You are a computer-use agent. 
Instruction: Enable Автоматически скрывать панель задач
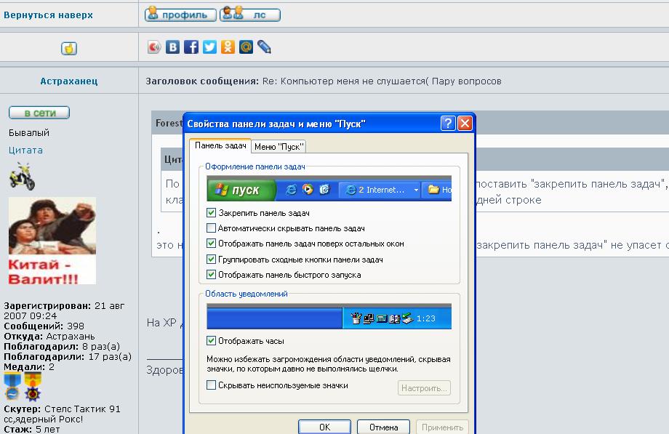[x=212, y=228]
